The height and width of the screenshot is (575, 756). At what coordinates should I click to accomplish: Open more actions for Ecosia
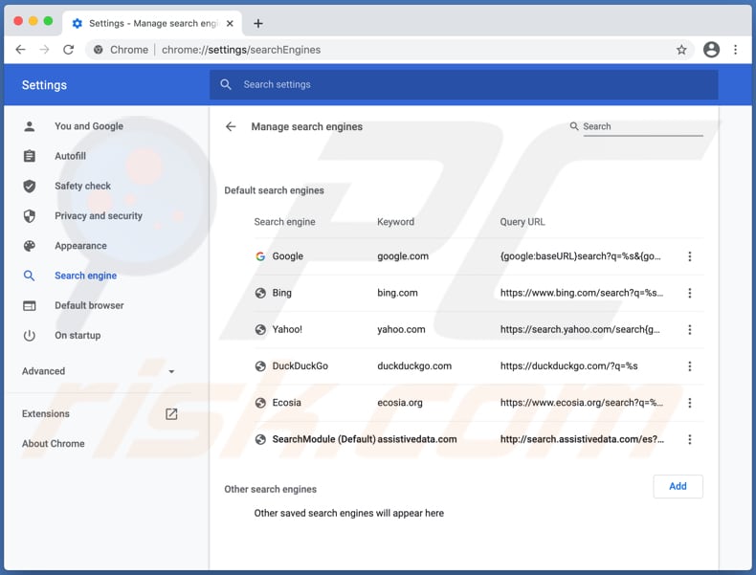[689, 403]
